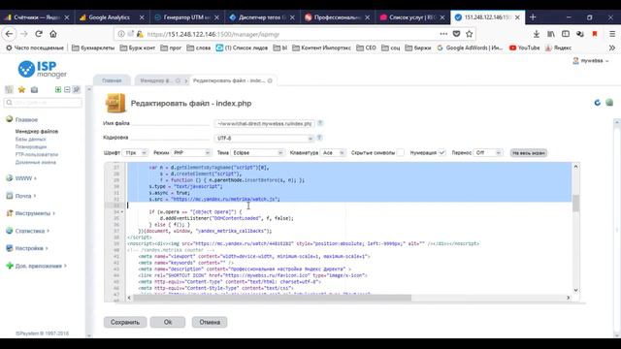Expand the Доп. приложения sidebar section
Screen dimensions: 621x349
pos(39,266)
